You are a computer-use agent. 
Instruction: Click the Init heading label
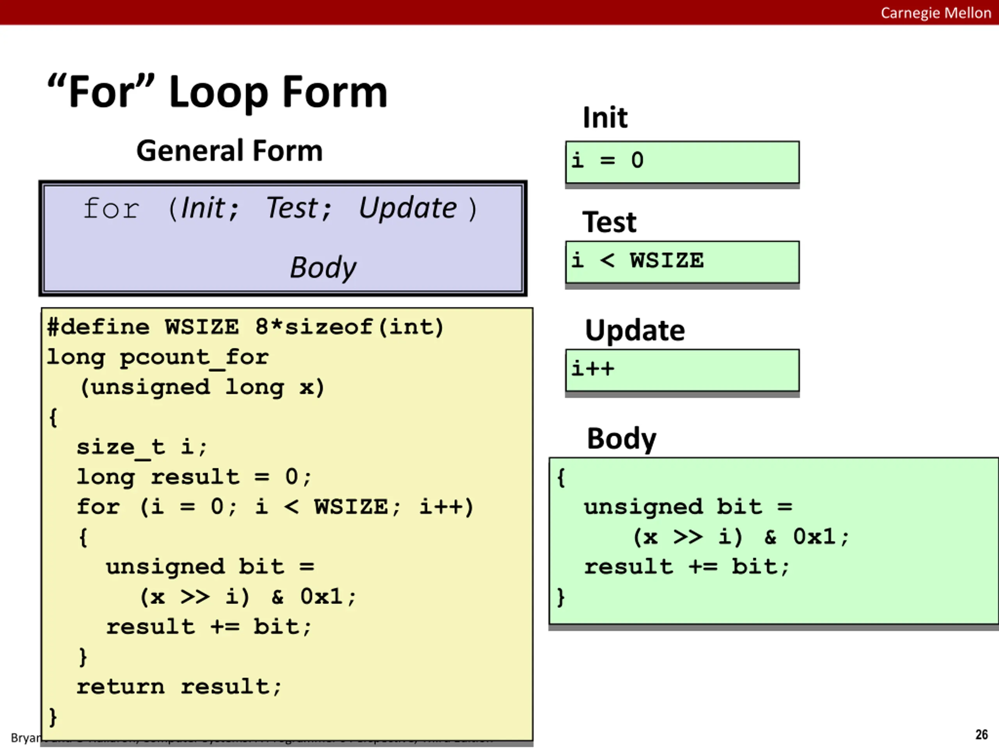point(605,118)
